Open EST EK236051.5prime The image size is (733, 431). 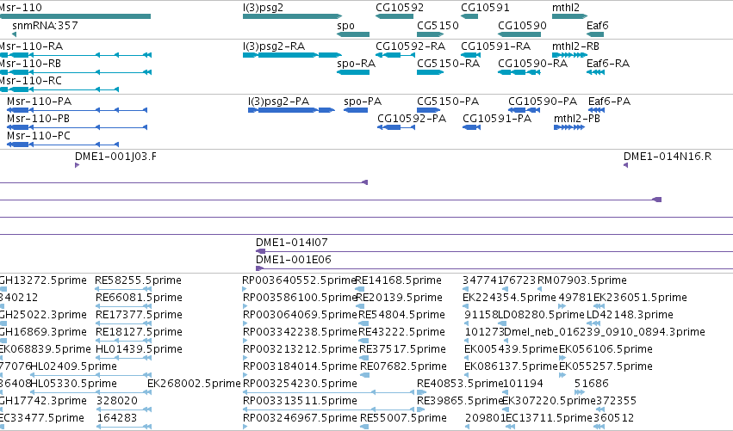point(640,298)
